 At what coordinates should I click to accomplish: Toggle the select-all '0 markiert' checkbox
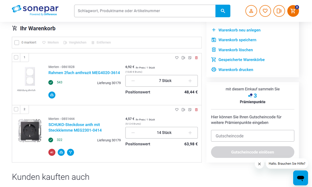click(17, 43)
